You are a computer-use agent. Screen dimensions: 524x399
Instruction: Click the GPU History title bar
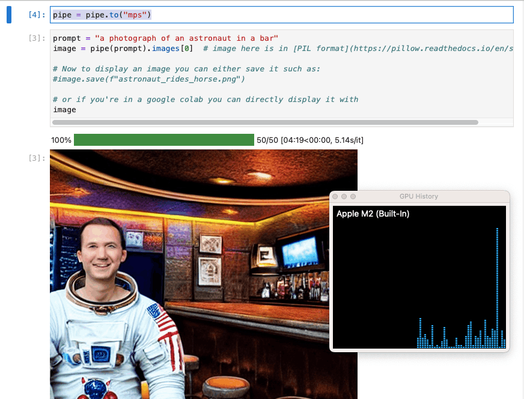tap(419, 197)
